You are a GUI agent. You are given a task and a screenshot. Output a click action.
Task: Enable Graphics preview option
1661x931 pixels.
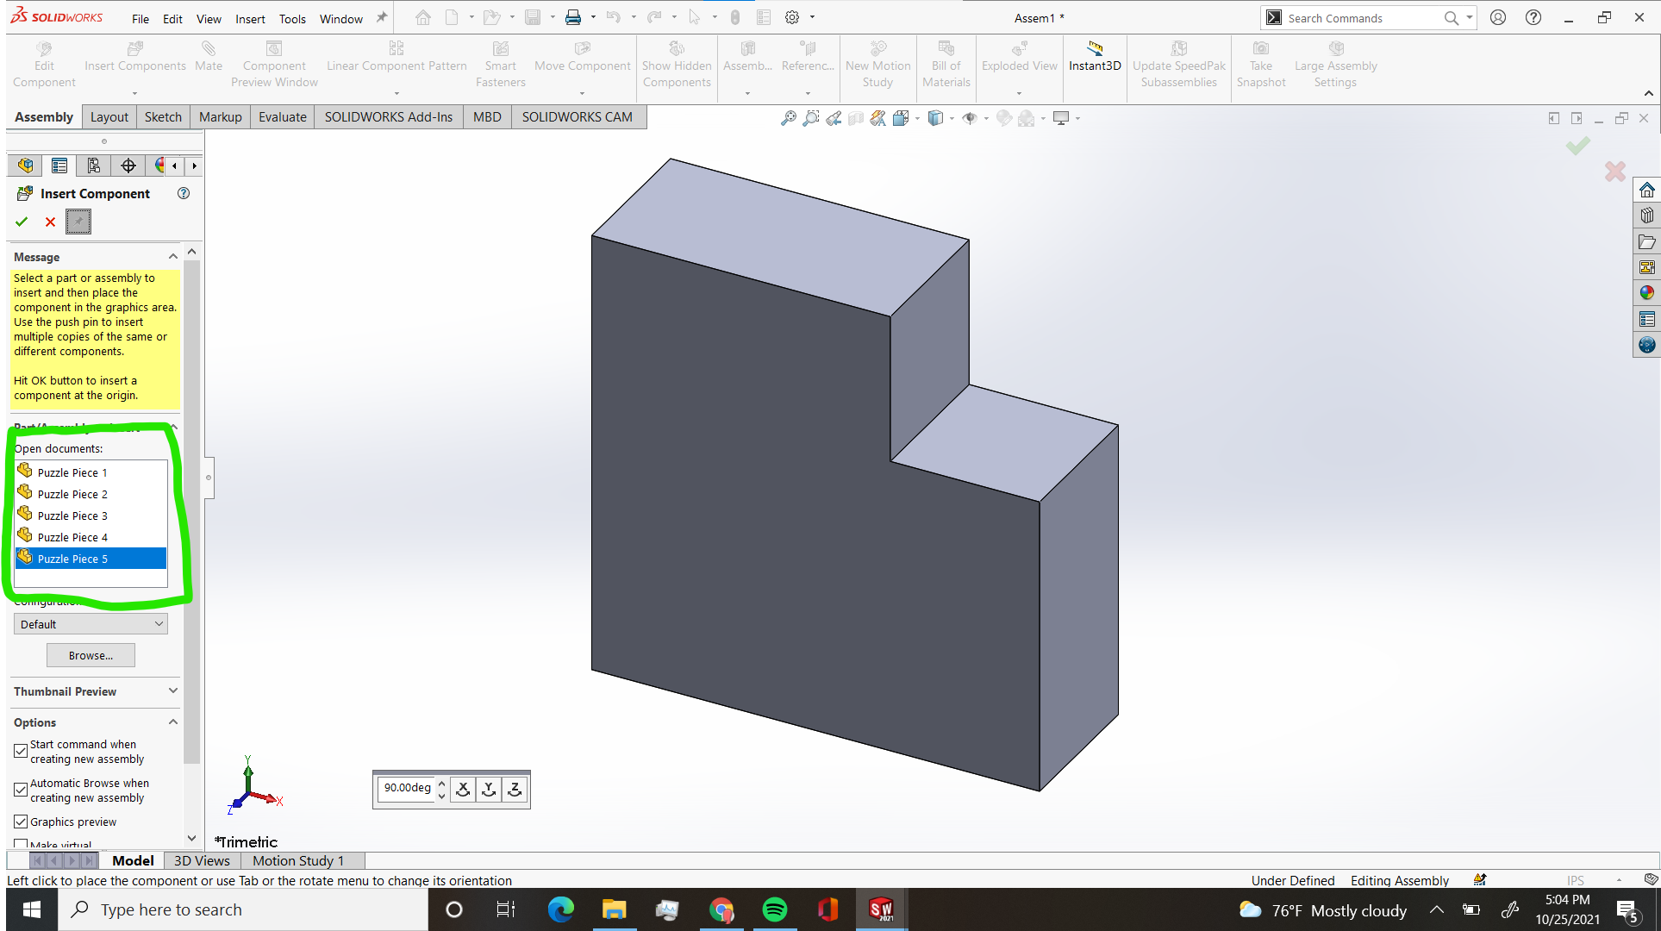tap(21, 822)
